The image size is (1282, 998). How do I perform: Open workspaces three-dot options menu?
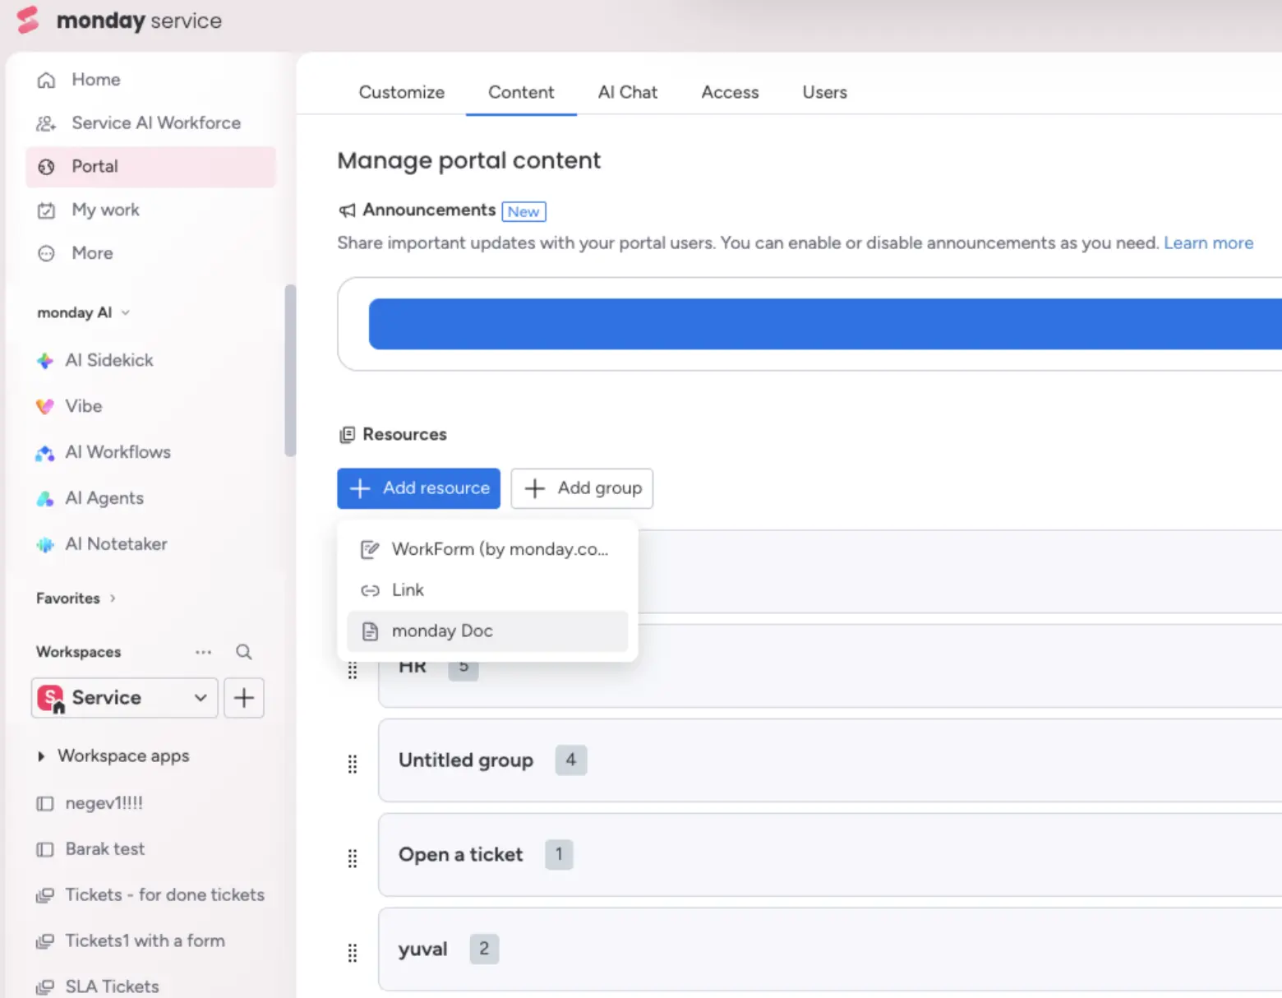click(x=203, y=652)
